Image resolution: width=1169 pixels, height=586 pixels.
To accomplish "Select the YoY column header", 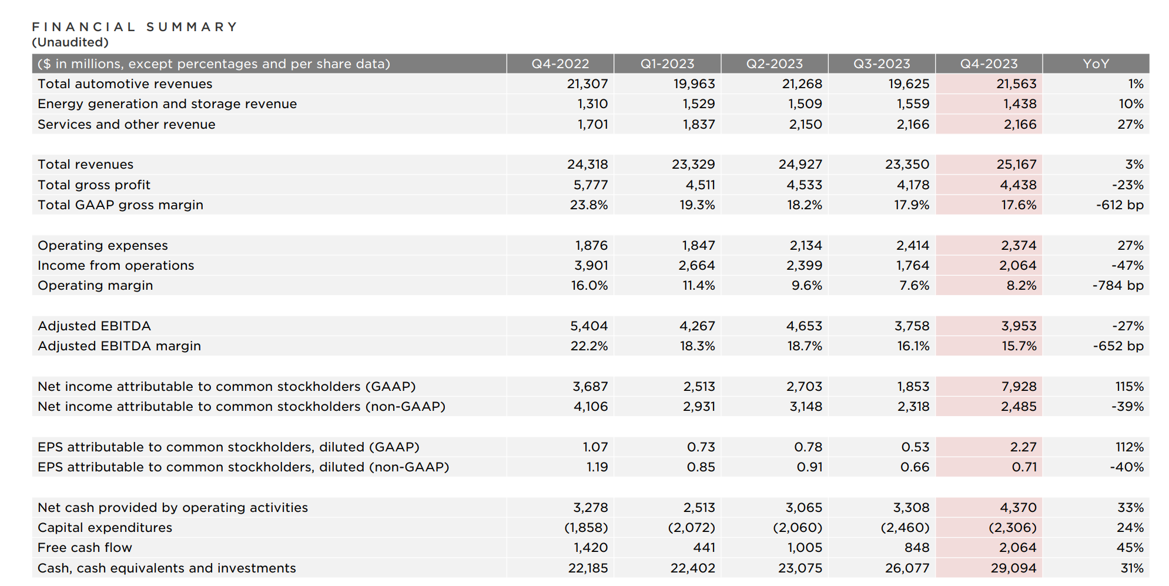I will (x=1096, y=63).
